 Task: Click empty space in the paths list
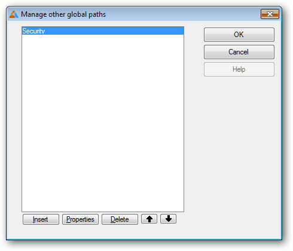tap(103, 123)
